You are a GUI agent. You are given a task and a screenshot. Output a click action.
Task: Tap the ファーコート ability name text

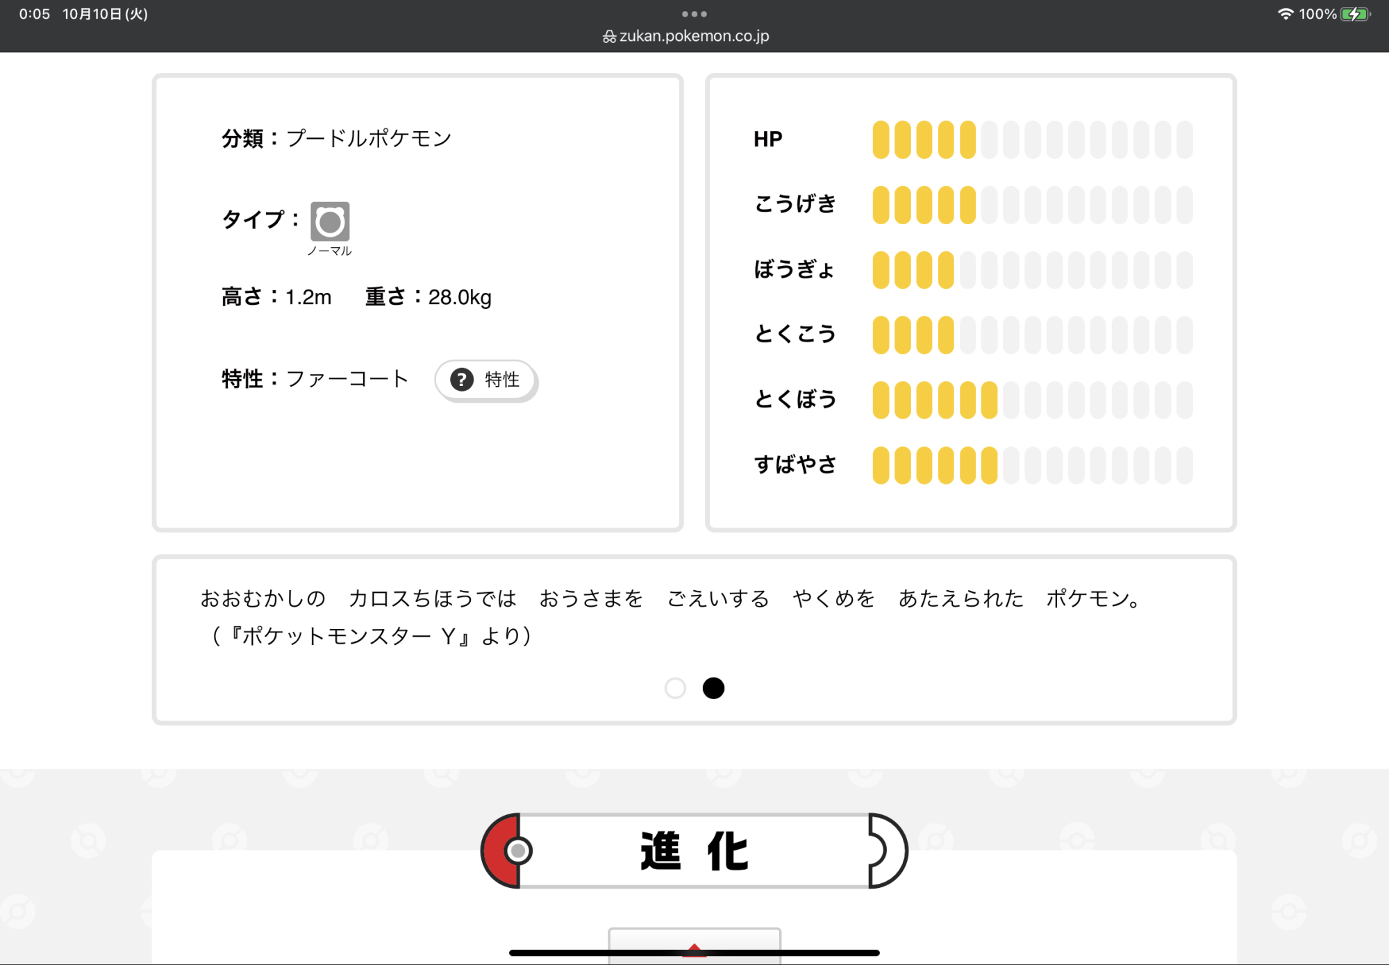pyautogui.click(x=347, y=379)
